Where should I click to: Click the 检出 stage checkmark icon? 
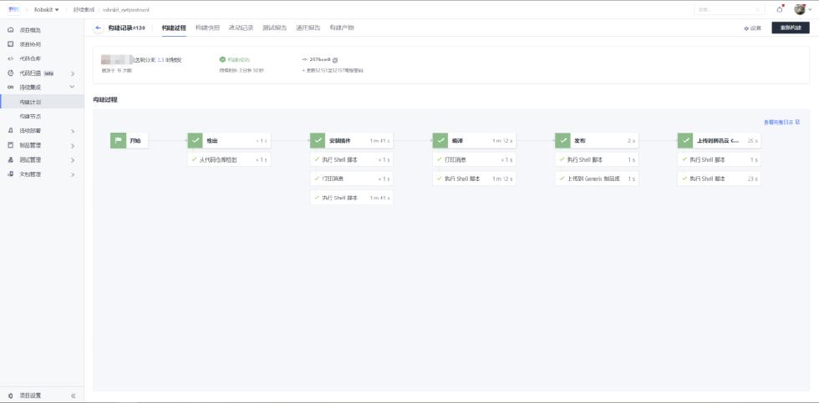(196, 141)
